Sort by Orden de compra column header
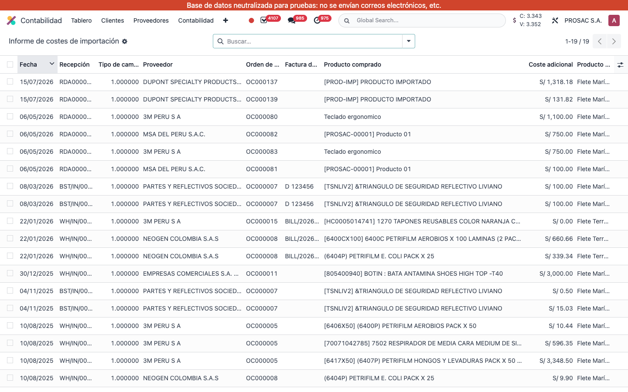Viewport: 628px width, 392px height. point(263,64)
